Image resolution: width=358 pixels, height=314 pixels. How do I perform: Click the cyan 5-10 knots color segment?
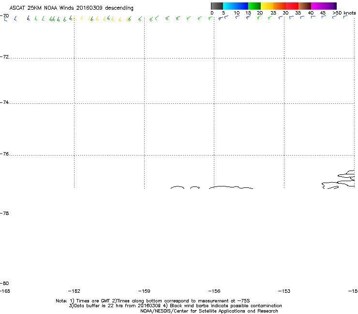point(229,6)
